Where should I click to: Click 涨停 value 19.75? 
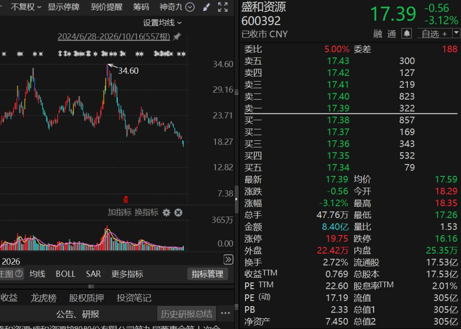tap(337, 239)
